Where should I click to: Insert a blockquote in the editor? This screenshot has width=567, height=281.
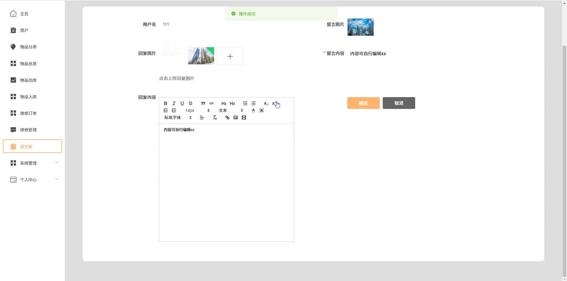click(203, 103)
